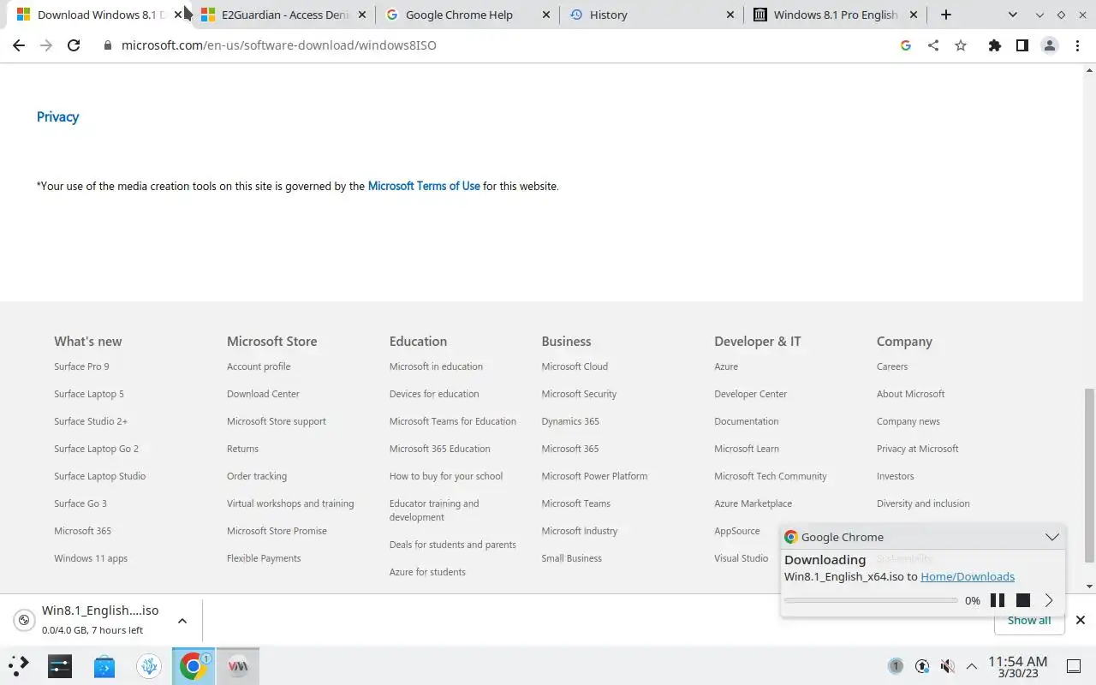Open Dynamics 365 footer link

point(570,421)
